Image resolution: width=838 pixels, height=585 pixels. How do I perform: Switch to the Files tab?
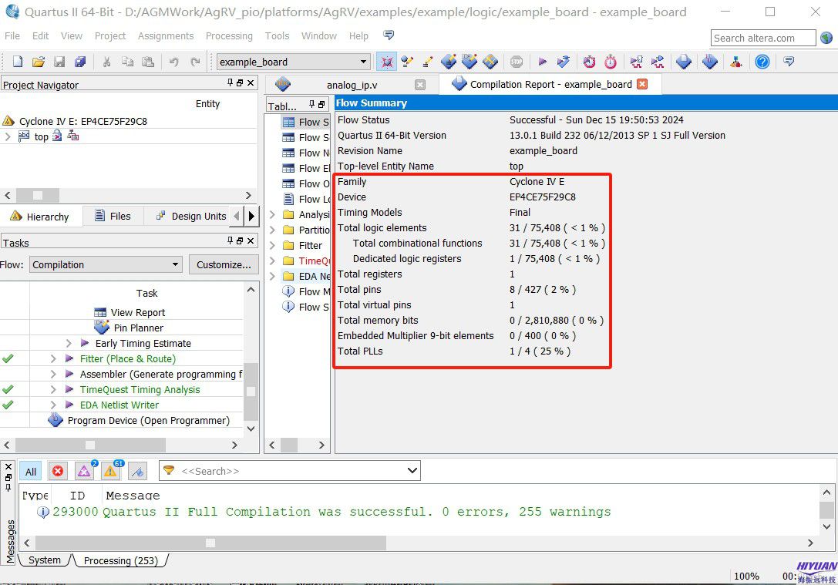[113, 216]
